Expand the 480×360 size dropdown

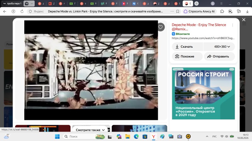click(219, 46)
